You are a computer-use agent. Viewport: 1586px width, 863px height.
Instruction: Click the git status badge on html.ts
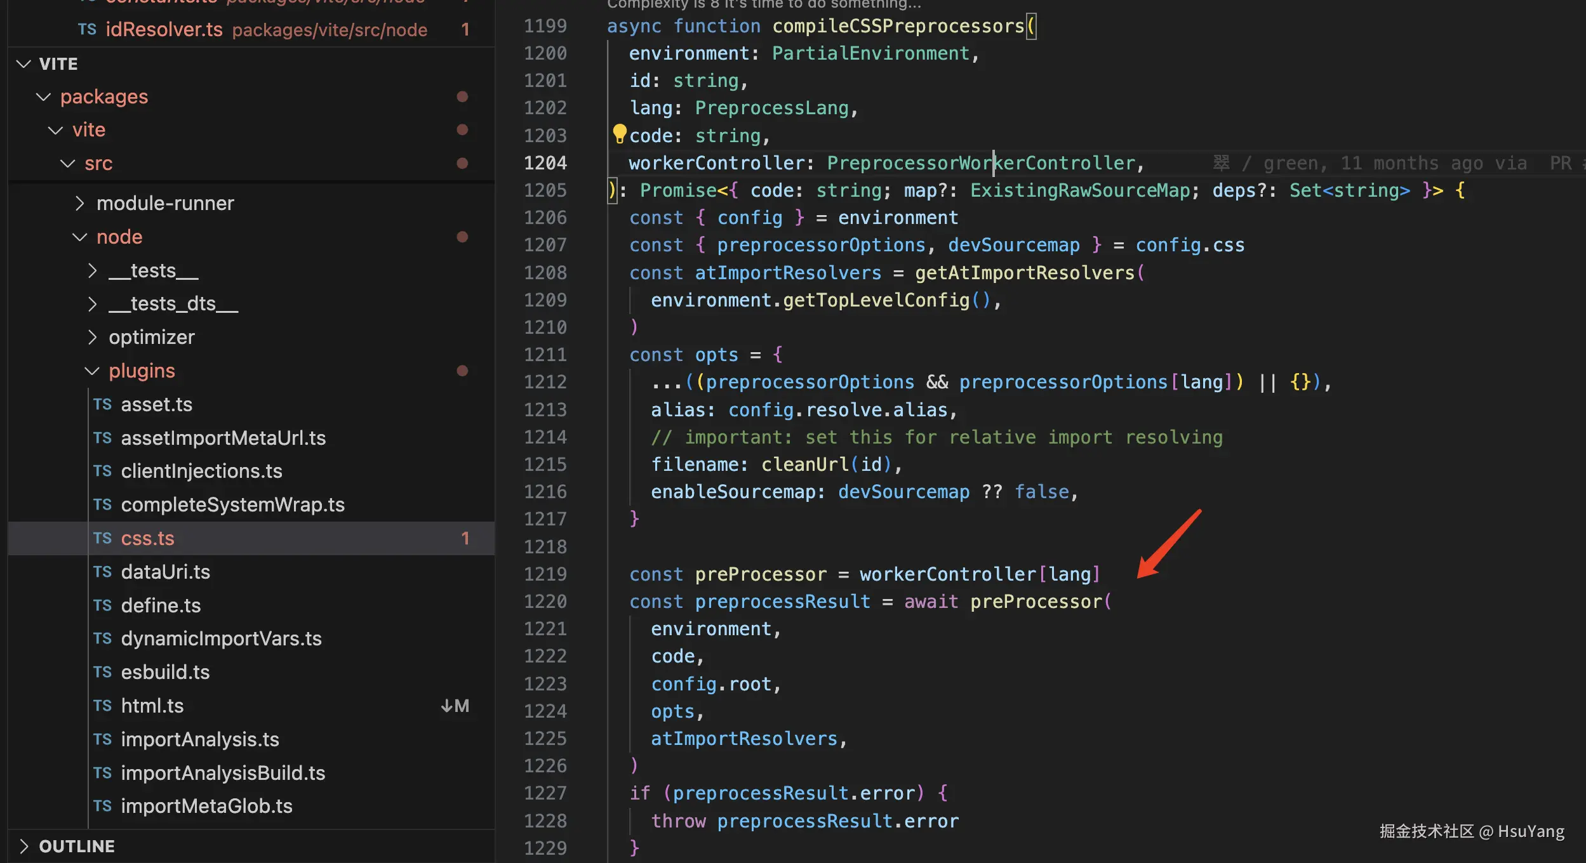point(455,706)
